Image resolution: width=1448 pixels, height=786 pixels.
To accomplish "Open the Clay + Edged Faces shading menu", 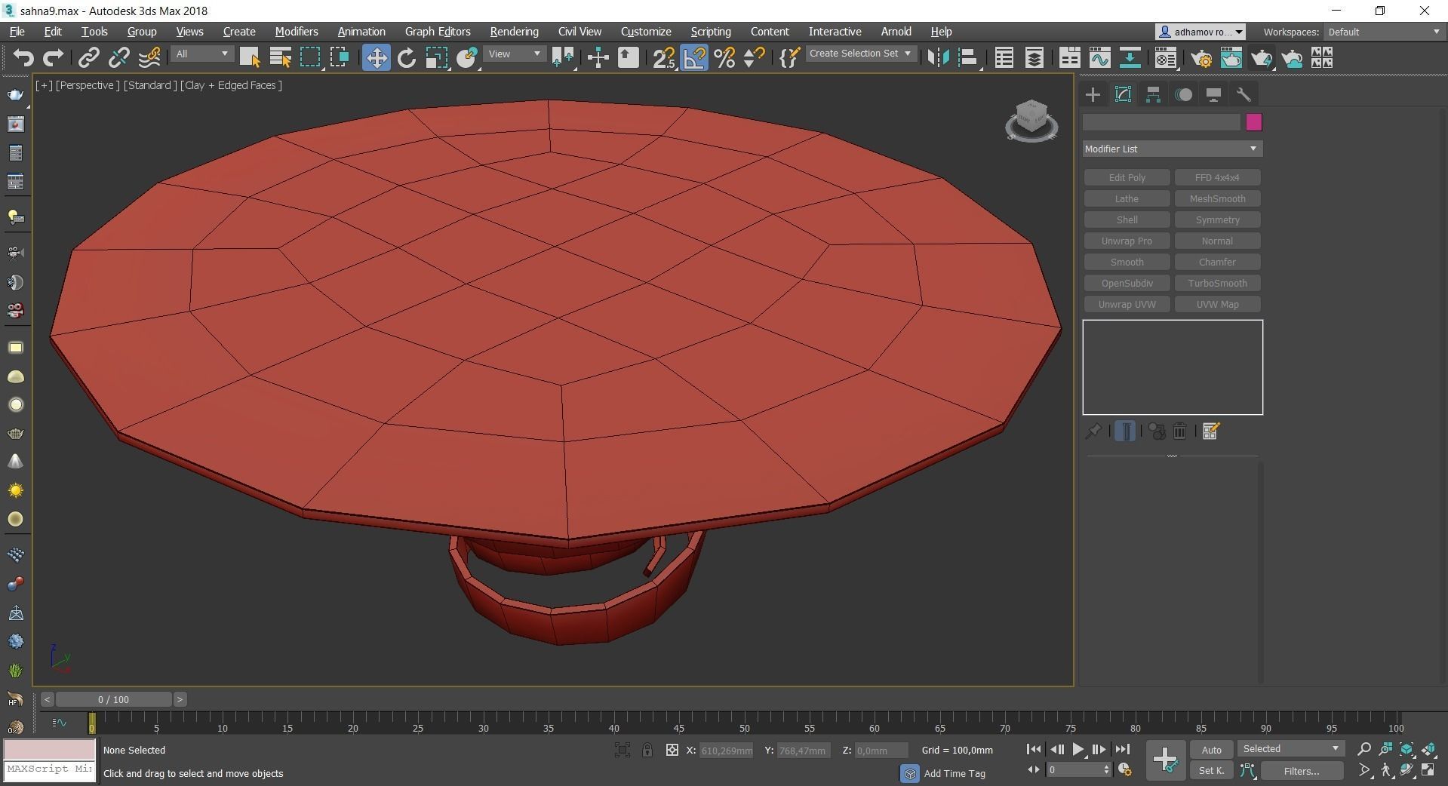I will (231, 85).
